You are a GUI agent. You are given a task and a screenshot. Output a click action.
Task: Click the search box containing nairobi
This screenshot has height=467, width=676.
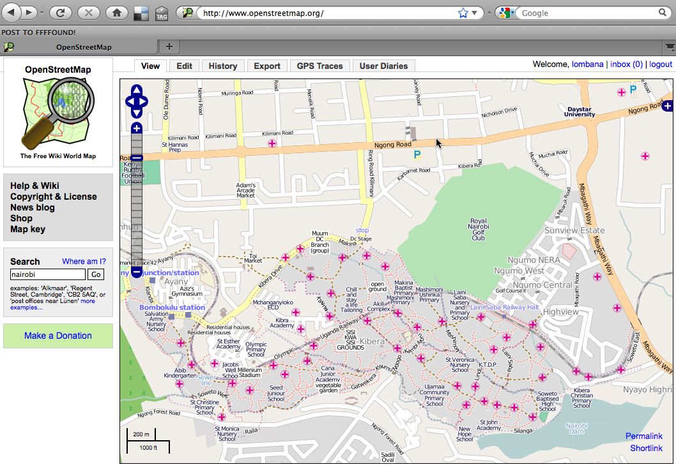(x=48, y=274)
